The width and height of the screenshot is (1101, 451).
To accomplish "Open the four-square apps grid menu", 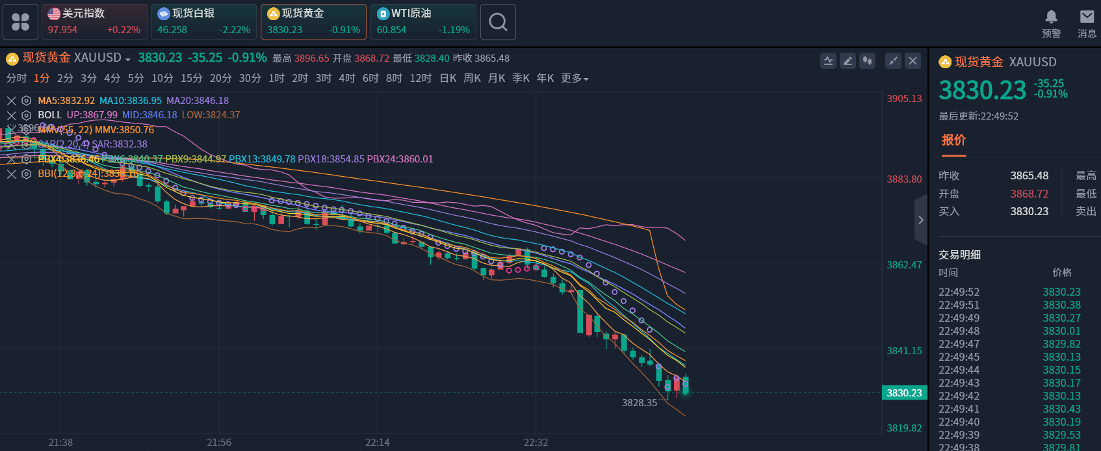I will coord(20,22).
